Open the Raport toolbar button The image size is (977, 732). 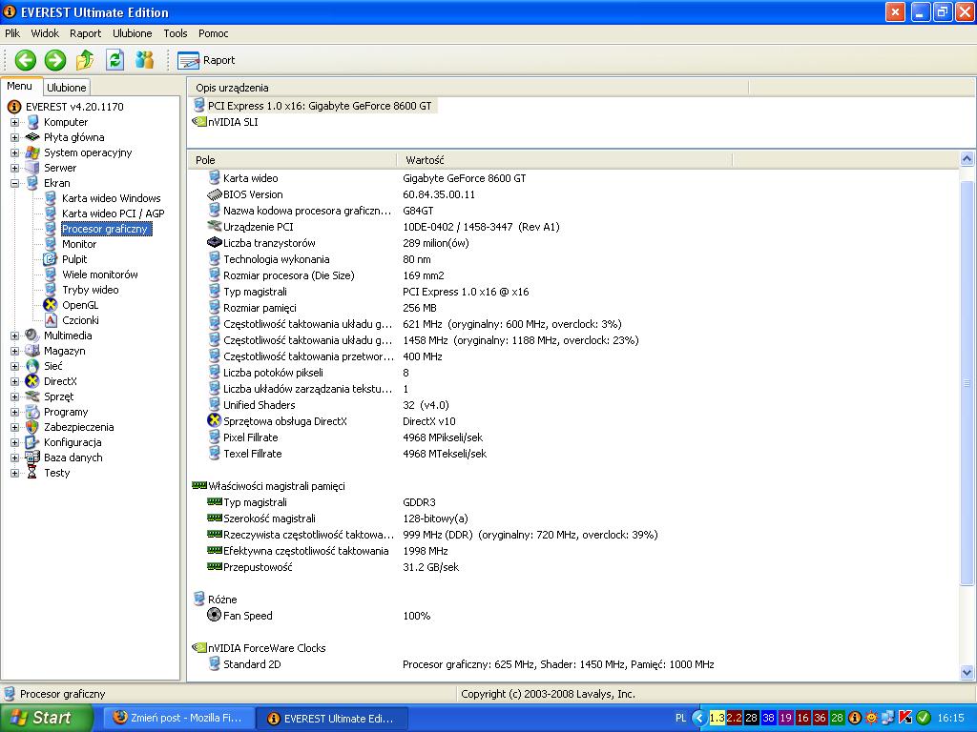point(206,60)
